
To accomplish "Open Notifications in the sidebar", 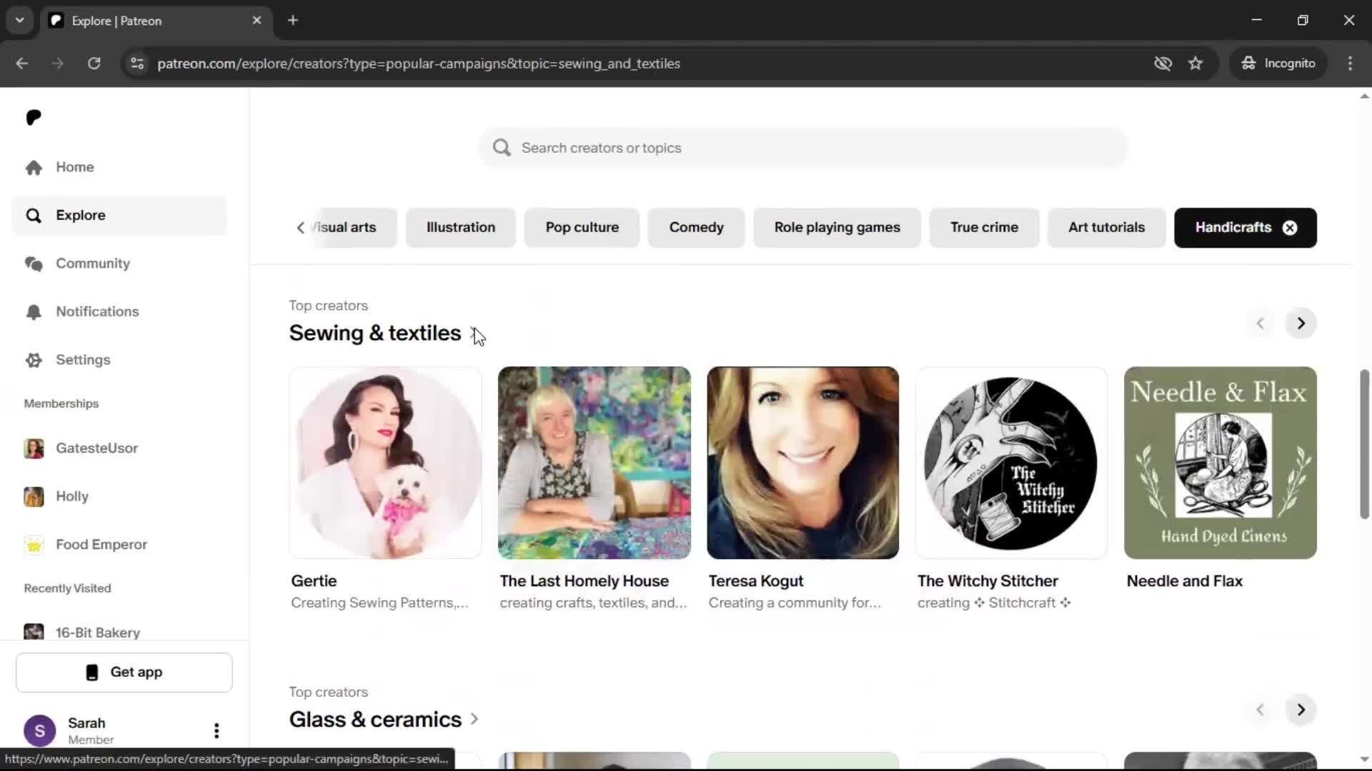I will (119, 311).
